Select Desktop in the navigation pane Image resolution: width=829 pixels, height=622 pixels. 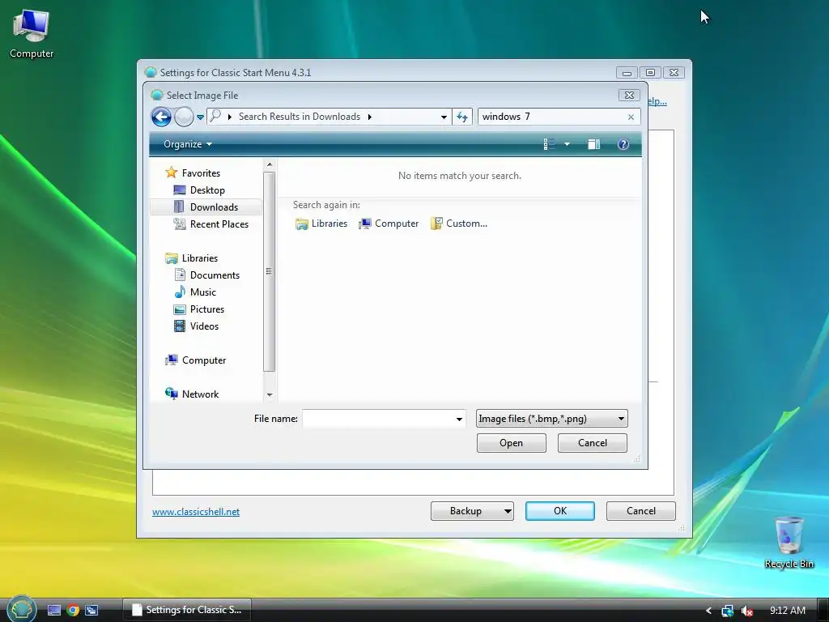(x=207, y=190)
